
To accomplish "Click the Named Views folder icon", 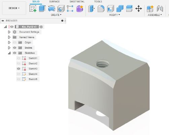I will point(14,37).
